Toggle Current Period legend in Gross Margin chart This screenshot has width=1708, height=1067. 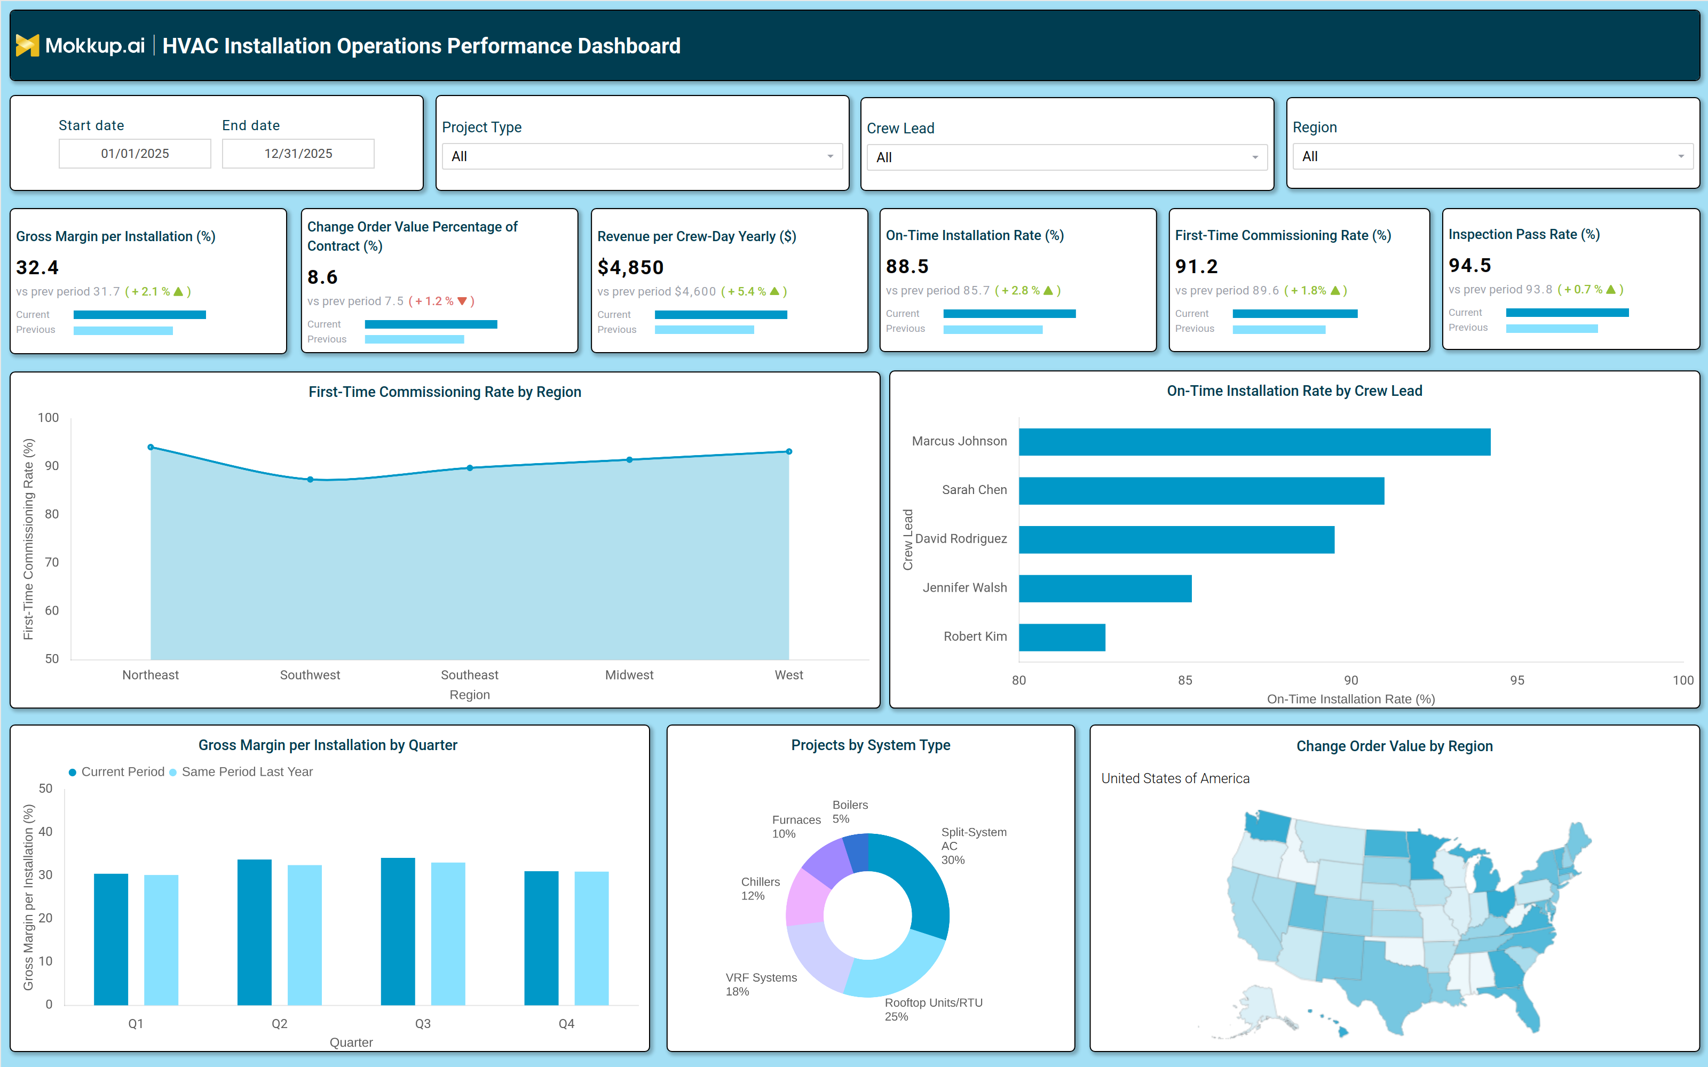point(116,772)
